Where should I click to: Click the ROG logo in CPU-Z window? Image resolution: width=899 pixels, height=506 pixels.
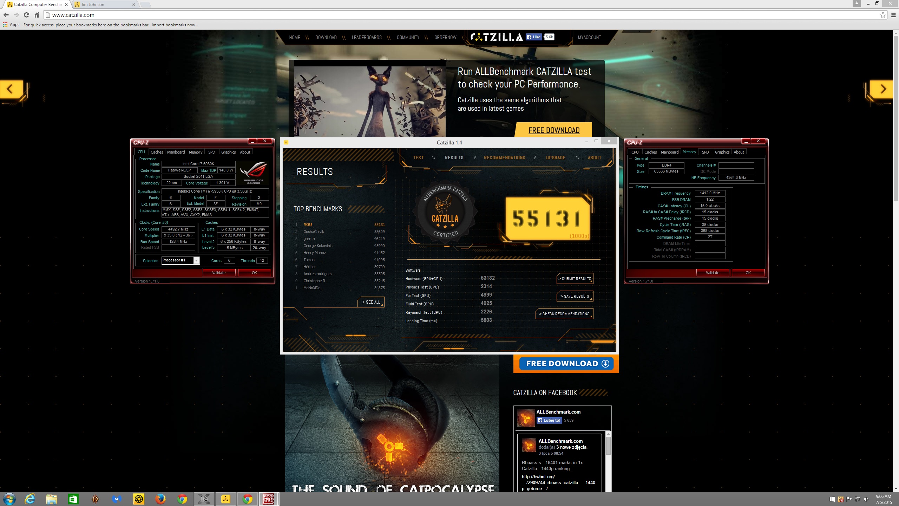(254, 173)
